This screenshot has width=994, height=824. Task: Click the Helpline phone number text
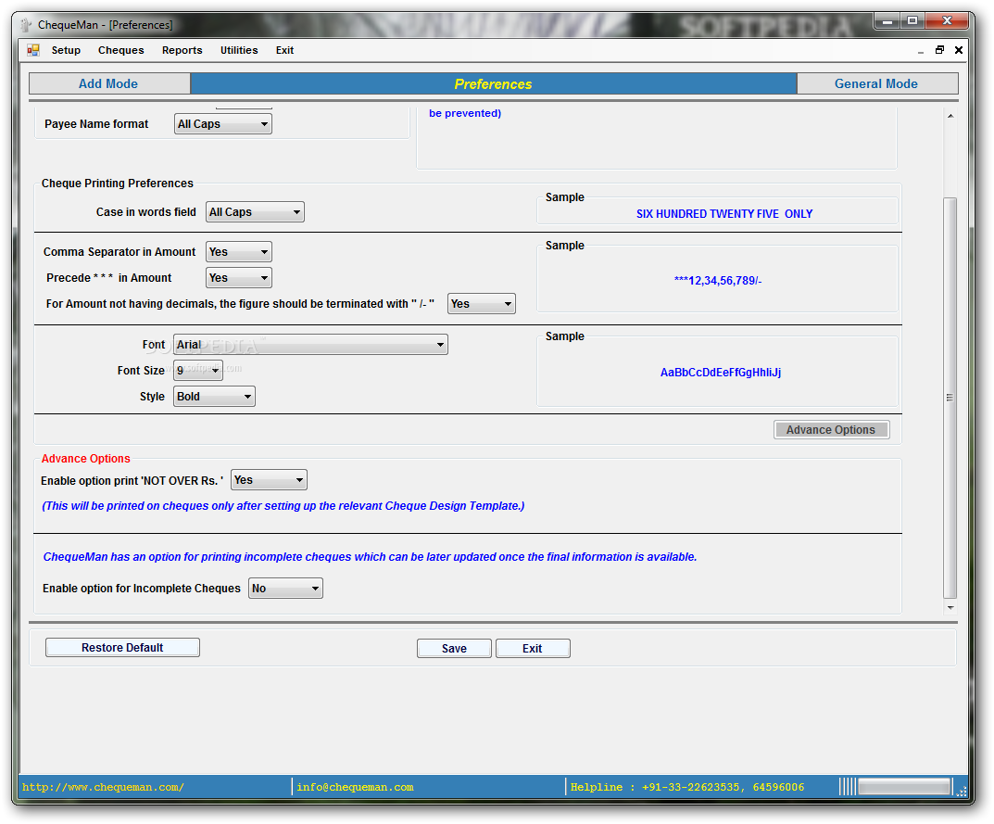(x=687, y=787)
